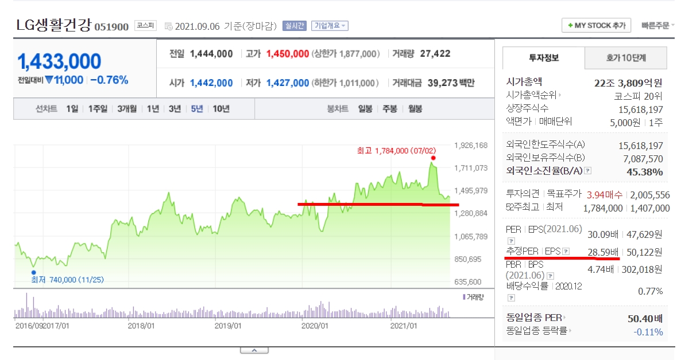
Task: Click the 50.40배 sector PER value
Action: 645,319
